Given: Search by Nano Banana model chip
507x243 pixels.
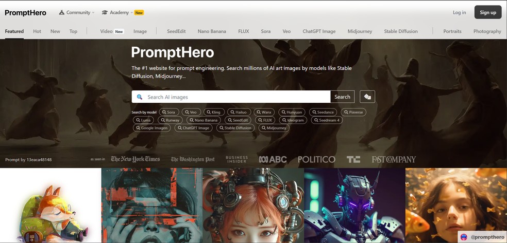Looking at the screenshot, I should [204, 120].
